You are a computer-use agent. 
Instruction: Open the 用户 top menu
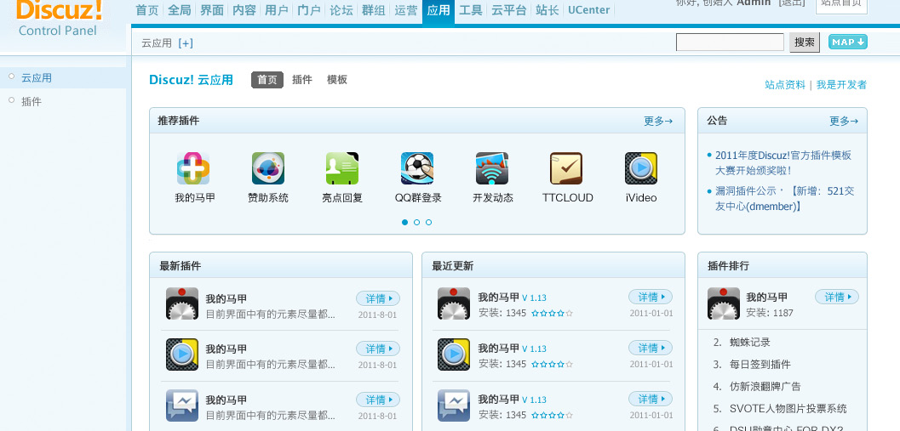pyautogui.click(x=277, y=10)
